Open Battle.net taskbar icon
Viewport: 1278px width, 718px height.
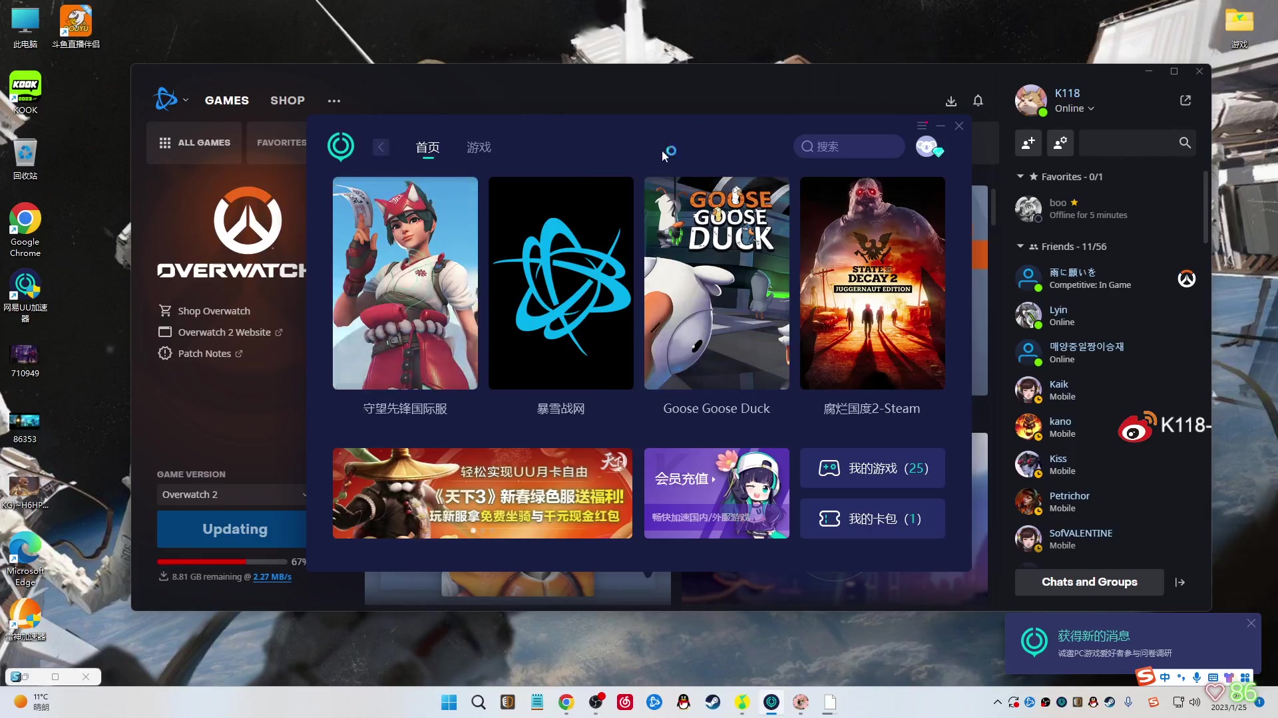654,702
